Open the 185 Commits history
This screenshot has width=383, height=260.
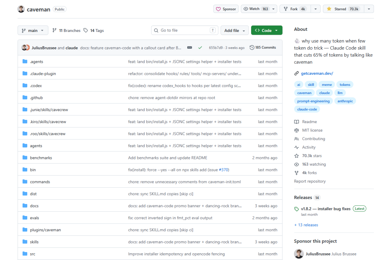coord(263,48)
